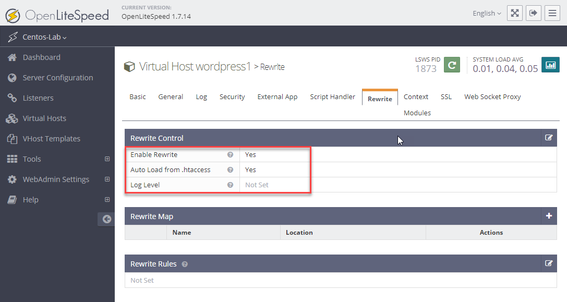Click the Help sidebar label
567x302 pixels.
click(30, 199)
